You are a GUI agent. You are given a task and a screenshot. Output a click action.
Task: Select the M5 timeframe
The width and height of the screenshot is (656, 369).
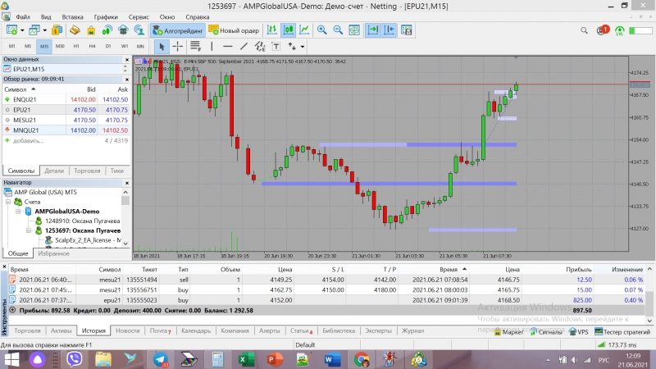28,47
